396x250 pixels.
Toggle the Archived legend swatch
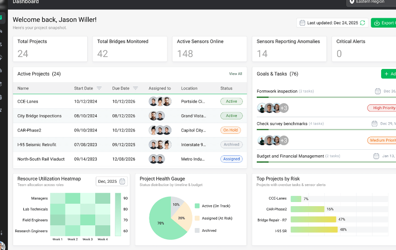pos(197,230)
